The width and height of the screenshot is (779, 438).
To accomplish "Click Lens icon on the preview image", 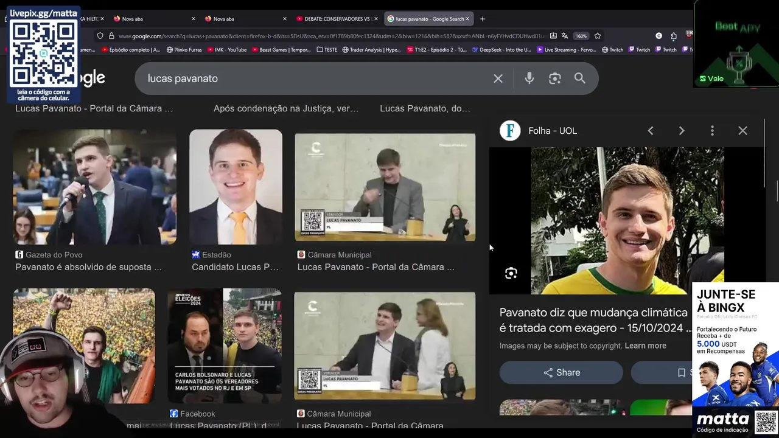I will point(511,273).
